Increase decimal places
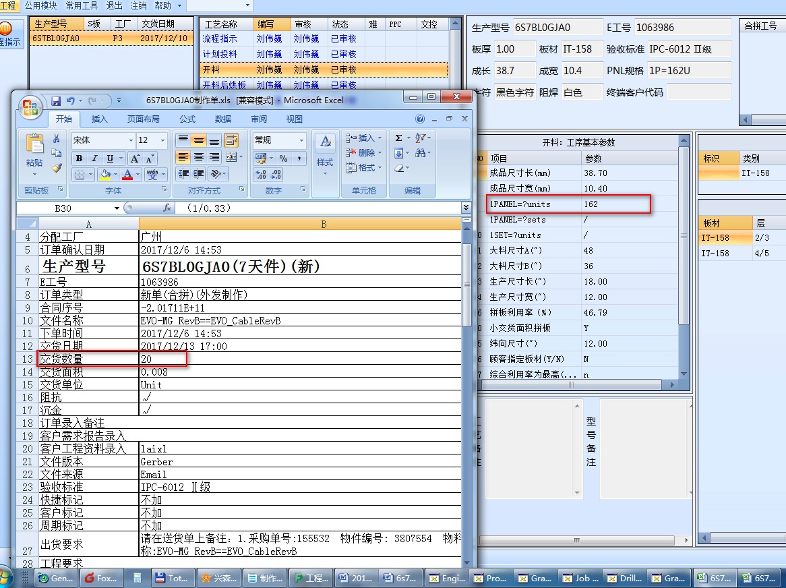 [261, 175]
